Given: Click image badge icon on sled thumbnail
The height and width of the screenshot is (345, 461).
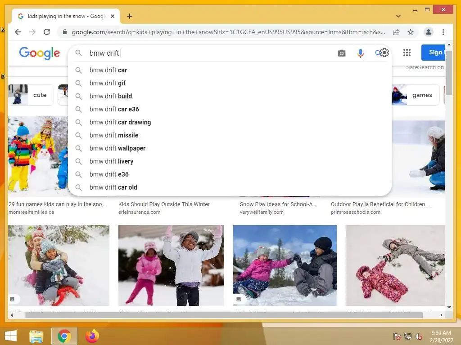Looking at the screenshot, I should click(12, 299).
